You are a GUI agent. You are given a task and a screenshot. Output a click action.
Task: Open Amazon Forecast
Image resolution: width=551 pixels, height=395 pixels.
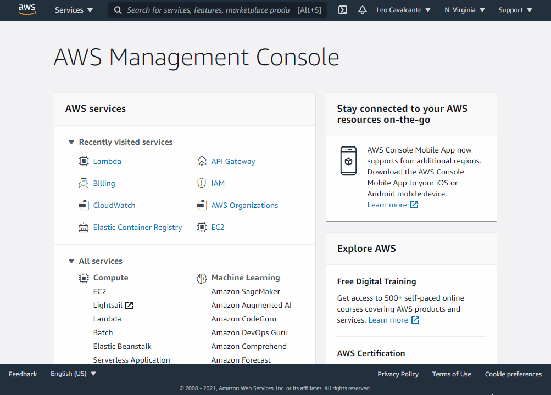pyautogui.click(x=241, y=360)
